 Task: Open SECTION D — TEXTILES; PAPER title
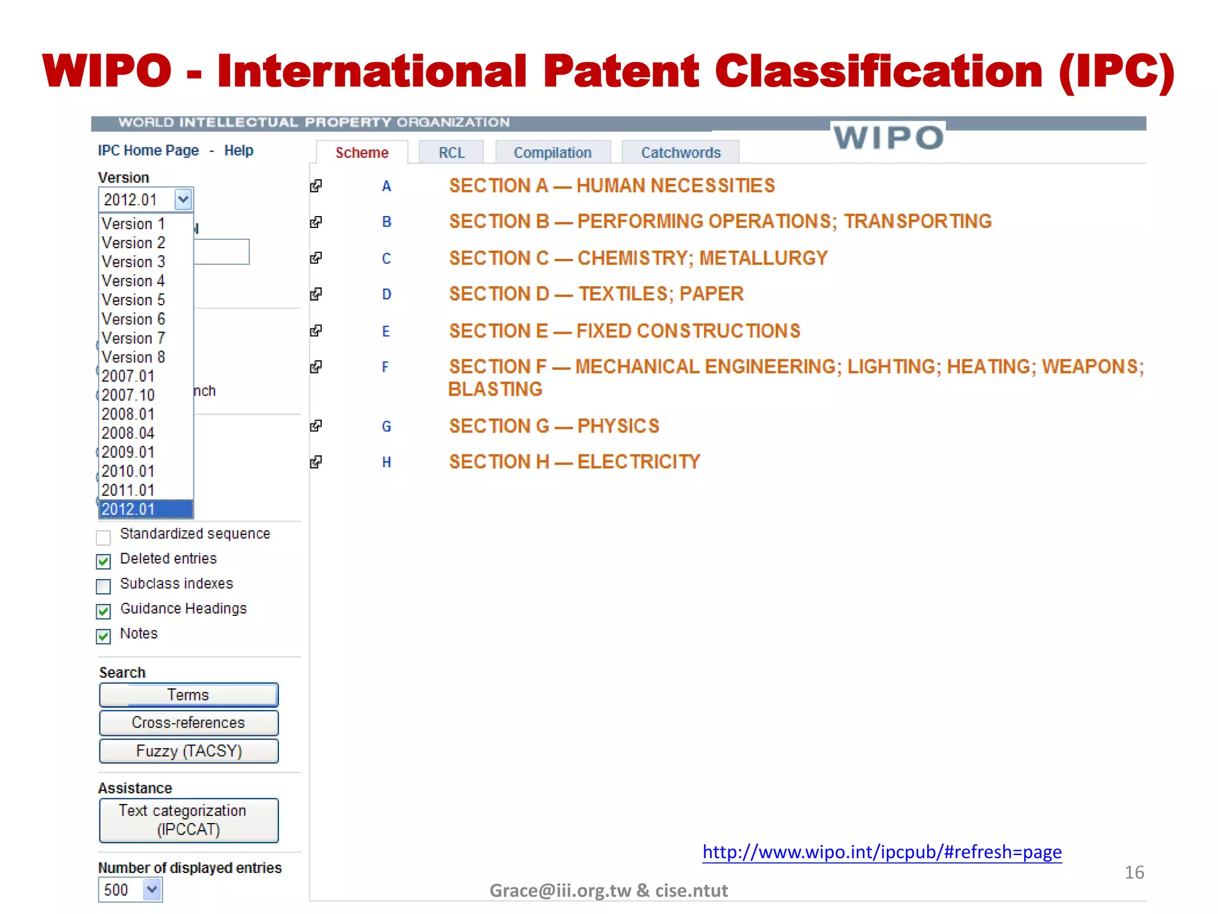click(x=596, y=294)
